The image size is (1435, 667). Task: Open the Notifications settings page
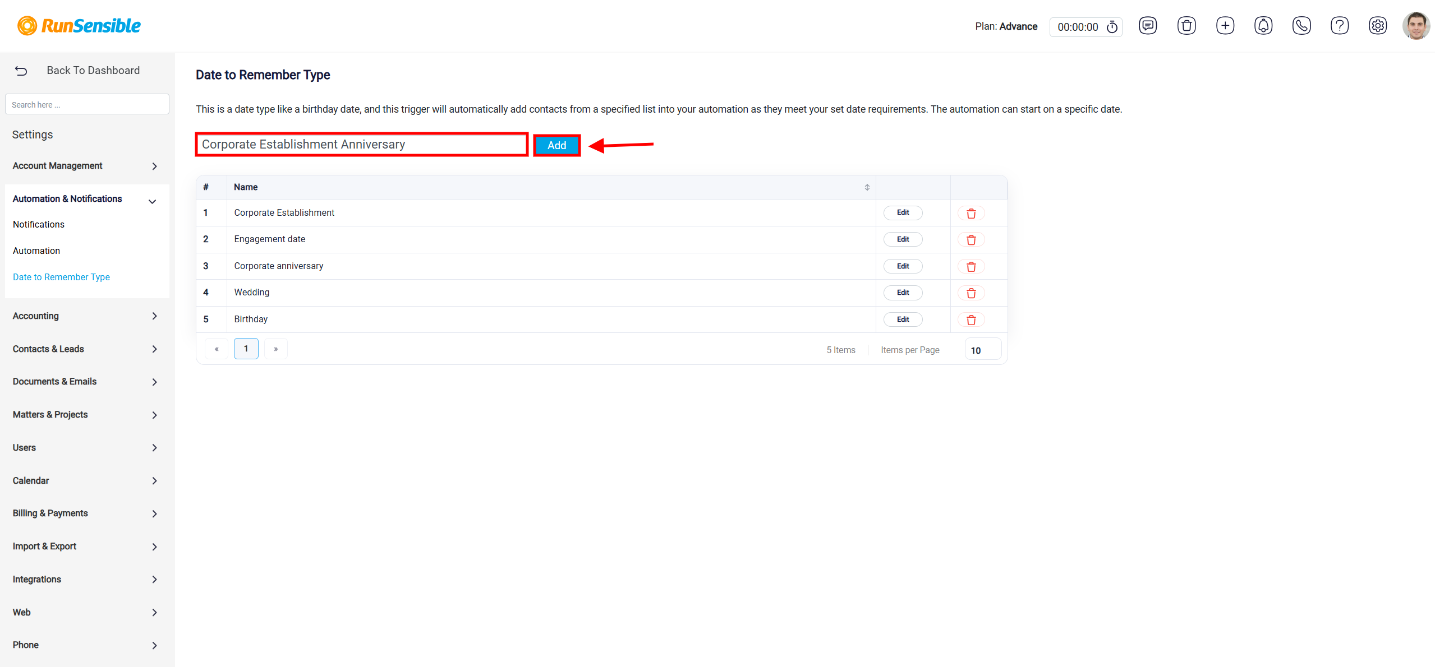pyautogui.click(x=39, y=225)
